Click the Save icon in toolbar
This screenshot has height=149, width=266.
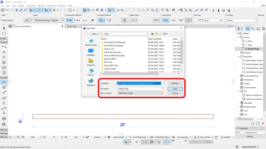[x=3, y=10]
